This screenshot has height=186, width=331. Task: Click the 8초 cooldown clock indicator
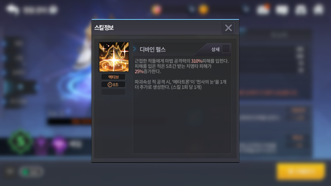click(113, 85)
